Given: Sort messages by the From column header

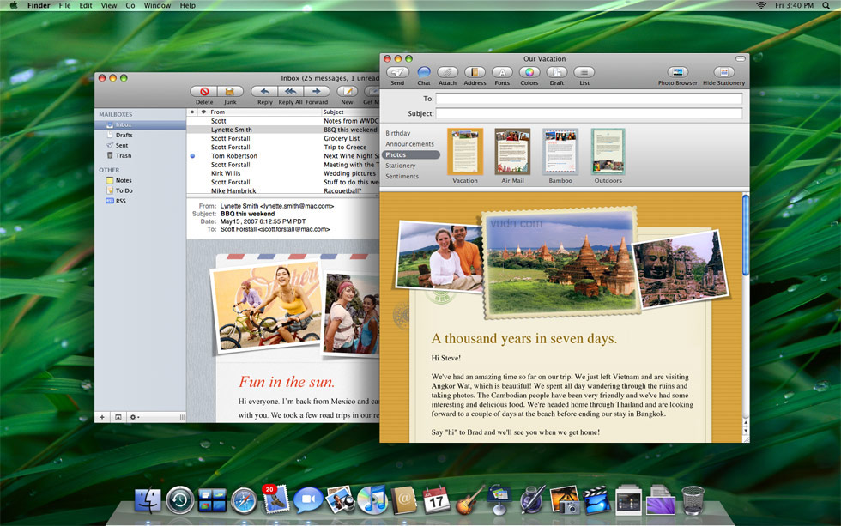Looking at the screenshot, I should click(264, 112).
